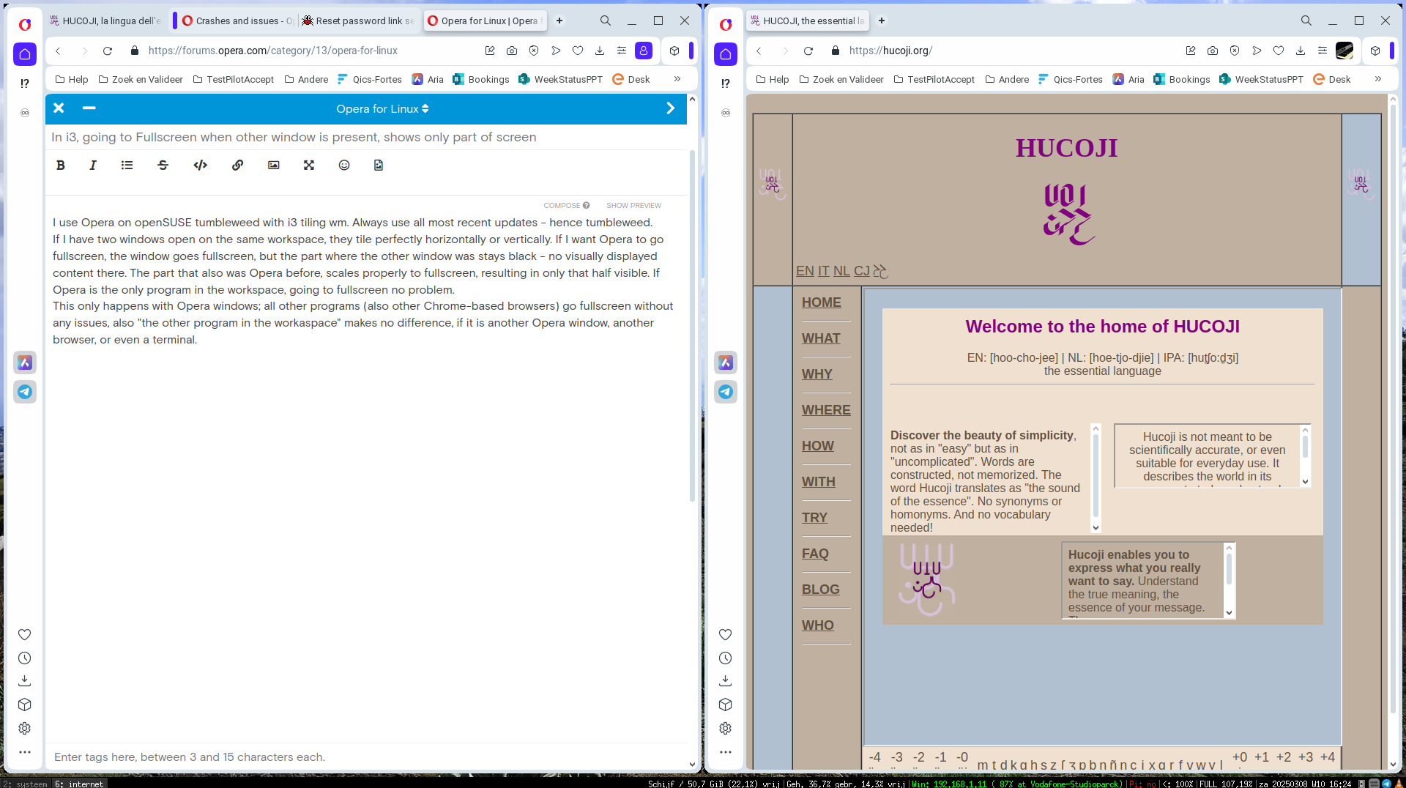Open a new tab in left Opera window
The width and height of the screenshot is (1406, 788).
pos(559,21)
